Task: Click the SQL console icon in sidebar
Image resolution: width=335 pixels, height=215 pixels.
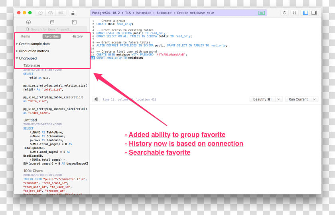Action: point(74,22)
